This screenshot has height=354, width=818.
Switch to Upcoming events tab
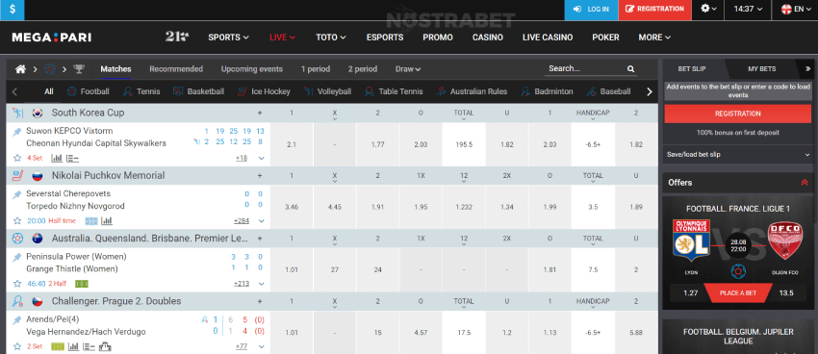tap(251, 69)
